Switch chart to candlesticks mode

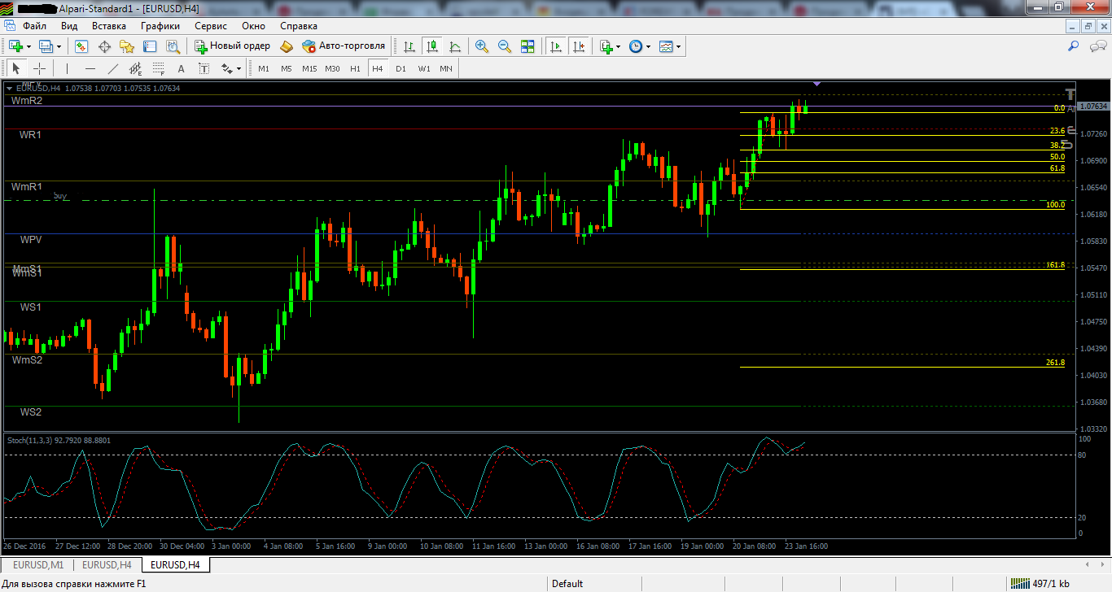431,46
